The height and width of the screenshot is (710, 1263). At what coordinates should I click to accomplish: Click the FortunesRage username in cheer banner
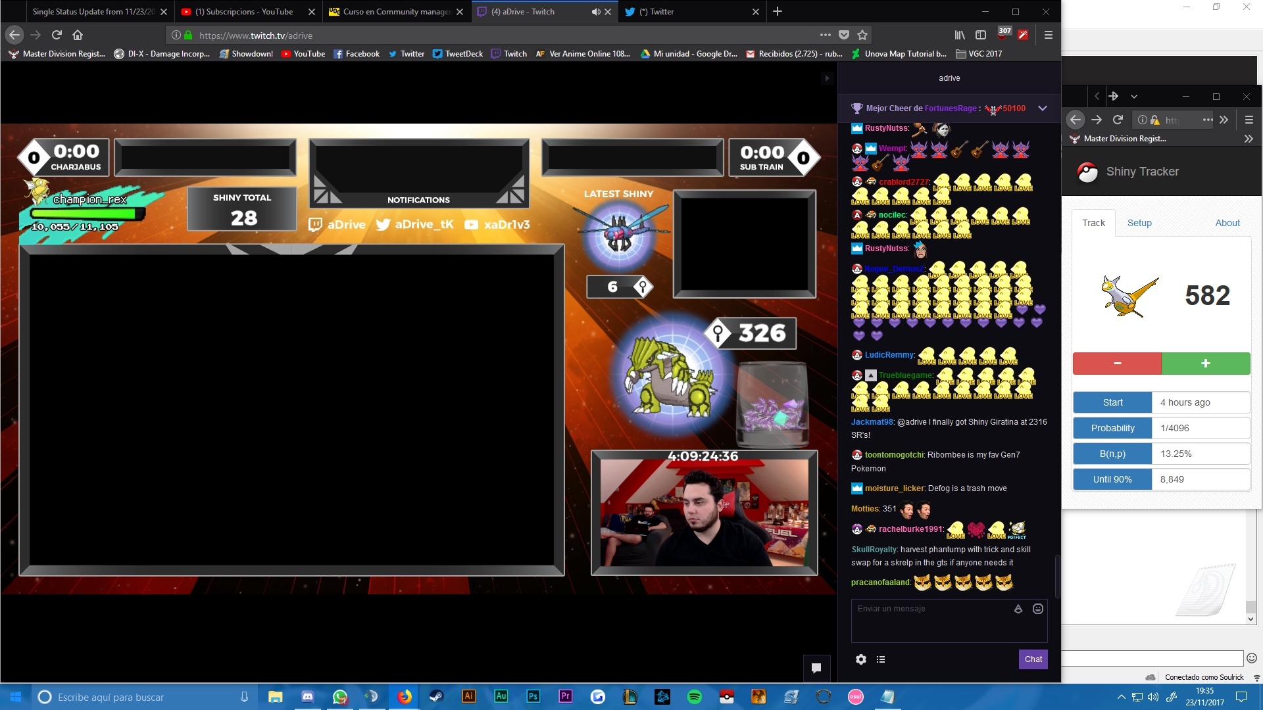tap(951, 108)
